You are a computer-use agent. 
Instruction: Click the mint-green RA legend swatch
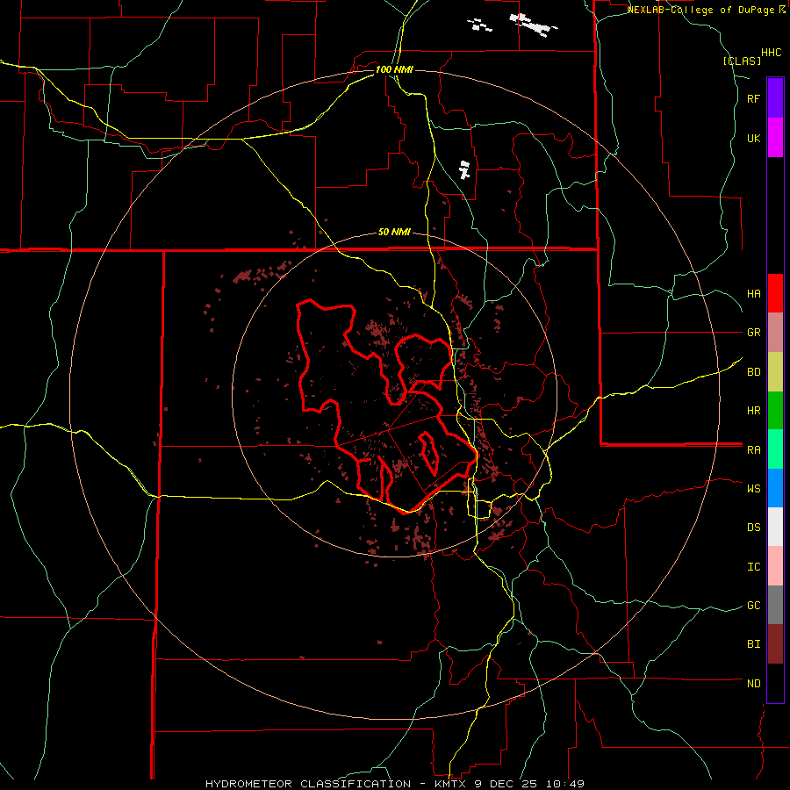[x=775, y=449]
